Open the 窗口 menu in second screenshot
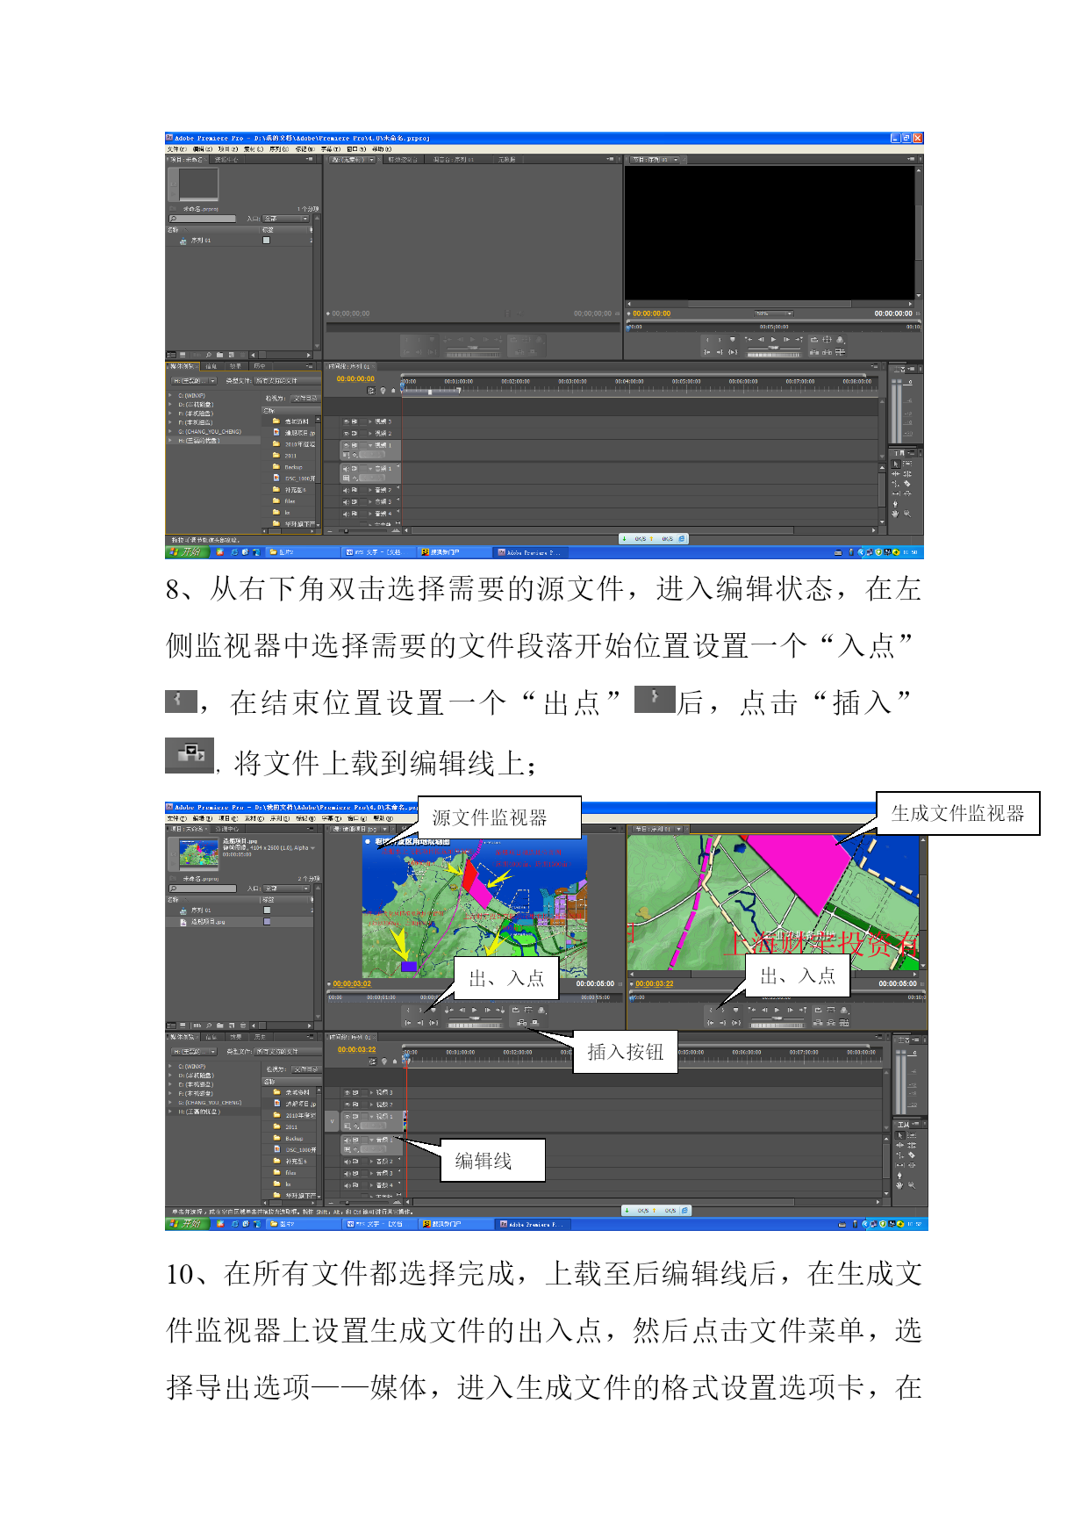1089x1540 pixels. [x=358, y=818]
